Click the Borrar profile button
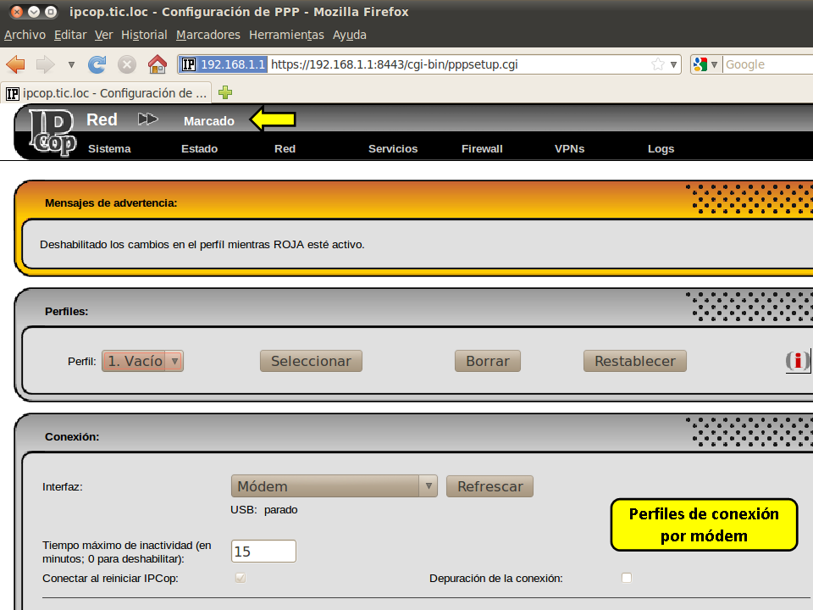This screenshot has width=813, height=610. 487,361
